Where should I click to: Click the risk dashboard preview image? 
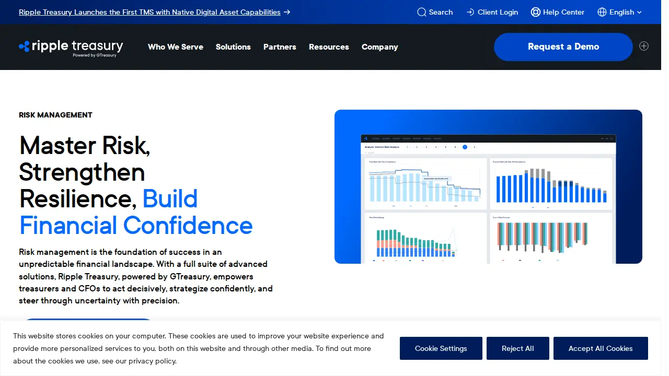(x=488, y=186)
